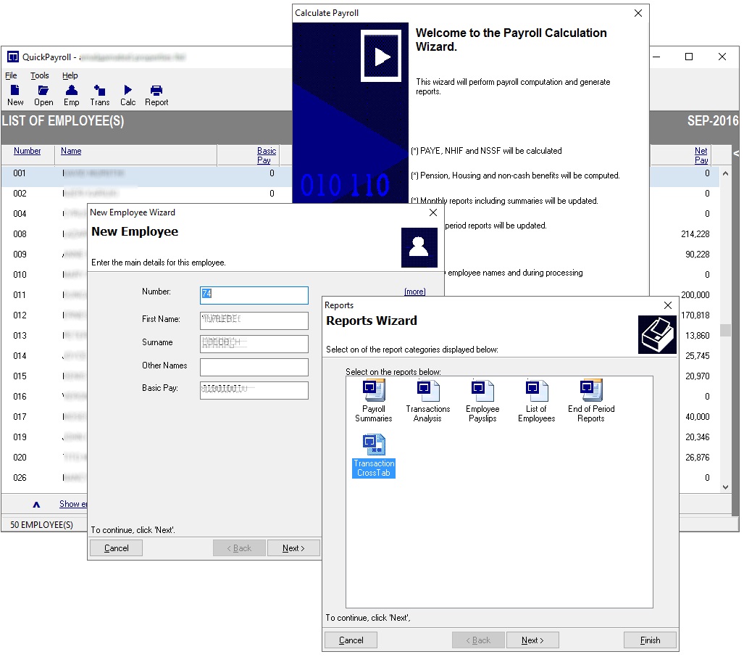Click the Calc toolbar icon
The image size is (744, 657).
[128, 93]
